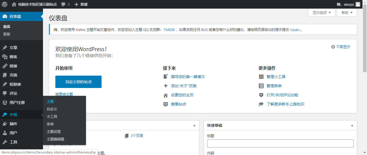Click the 工具 wrench icon in sidebar
Screen dimensions: 367x155
tap(5, 142)
